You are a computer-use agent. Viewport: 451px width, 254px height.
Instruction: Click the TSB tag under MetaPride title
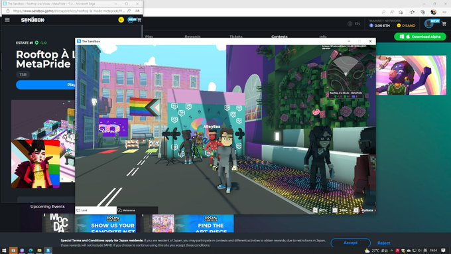23,74
